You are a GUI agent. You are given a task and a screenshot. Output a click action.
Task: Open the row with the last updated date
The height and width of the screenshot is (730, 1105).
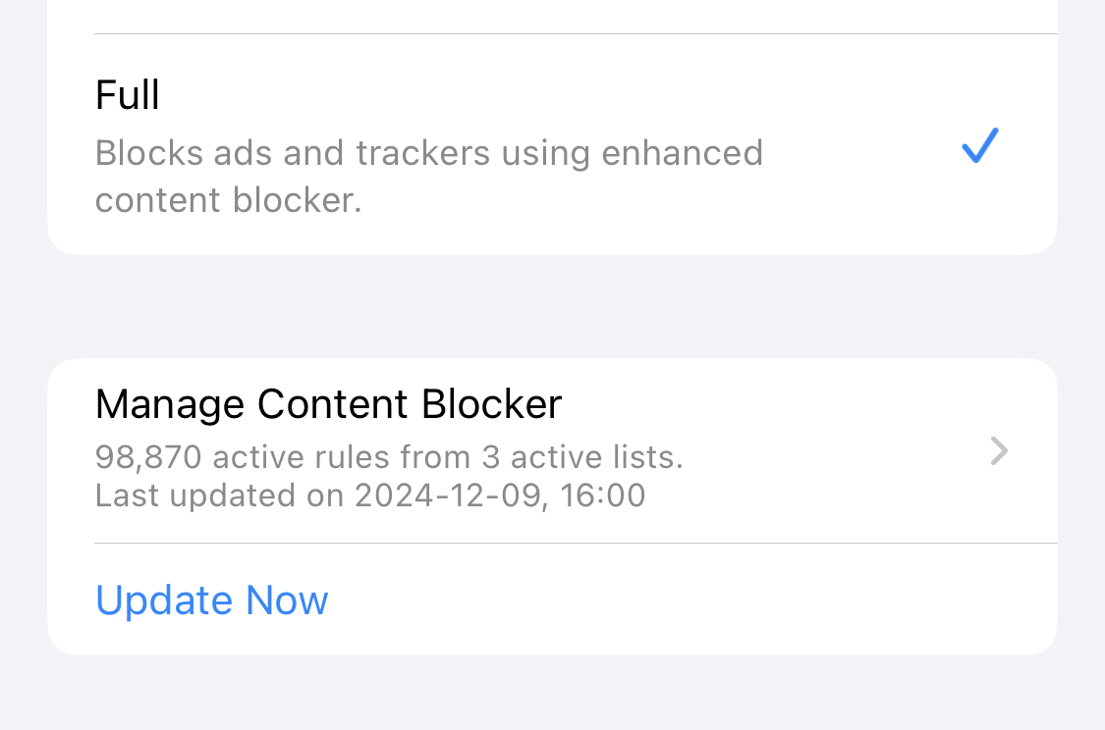[370, 495]
